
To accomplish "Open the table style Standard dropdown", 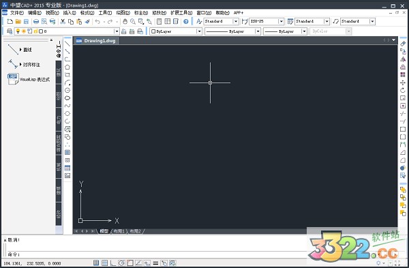I will point(327,21).
